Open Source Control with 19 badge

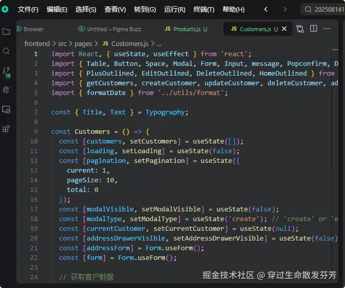(x=6, y=73)
